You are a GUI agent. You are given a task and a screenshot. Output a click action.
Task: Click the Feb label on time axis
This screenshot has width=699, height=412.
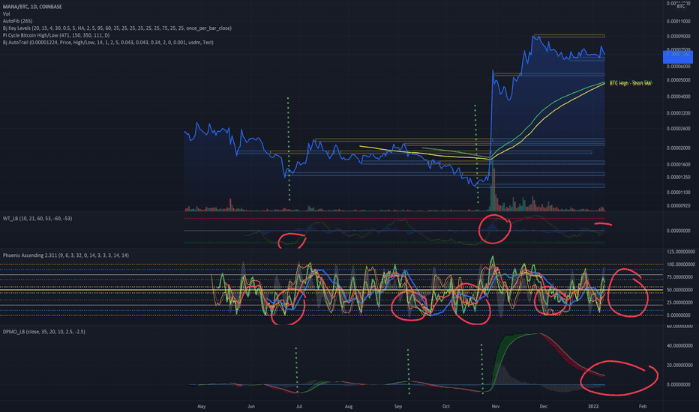tap(643, 407)
